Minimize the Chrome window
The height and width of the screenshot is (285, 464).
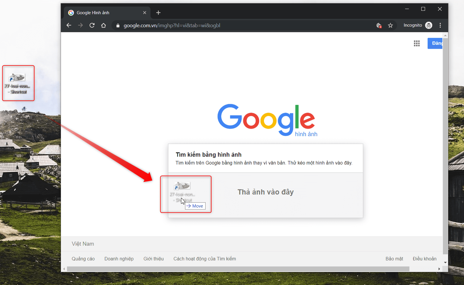(x=407, y=9)
